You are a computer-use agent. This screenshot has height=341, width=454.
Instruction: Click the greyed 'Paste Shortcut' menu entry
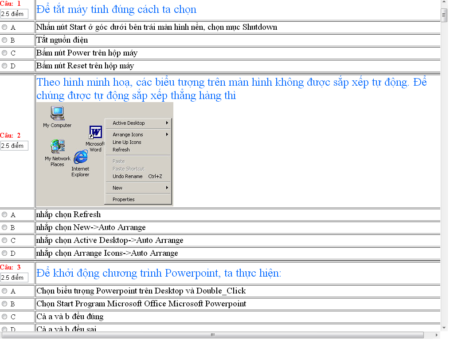tap(128, 169)
